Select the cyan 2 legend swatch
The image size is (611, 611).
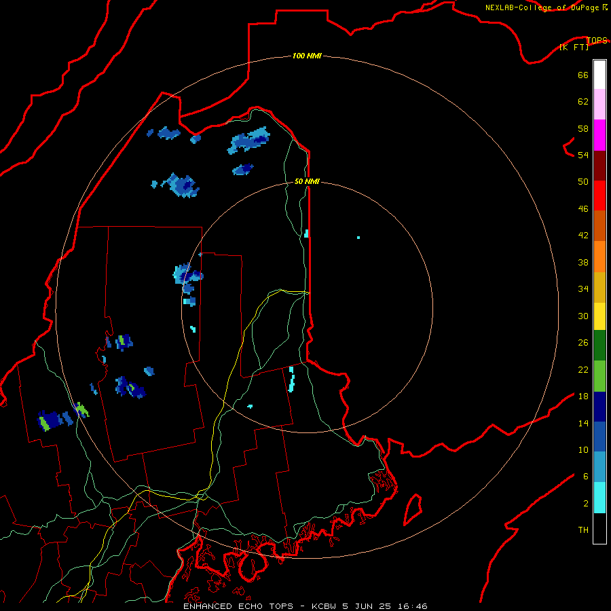click(x=599, y=498)
